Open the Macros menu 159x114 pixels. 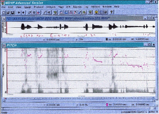[x=77, y=7]
